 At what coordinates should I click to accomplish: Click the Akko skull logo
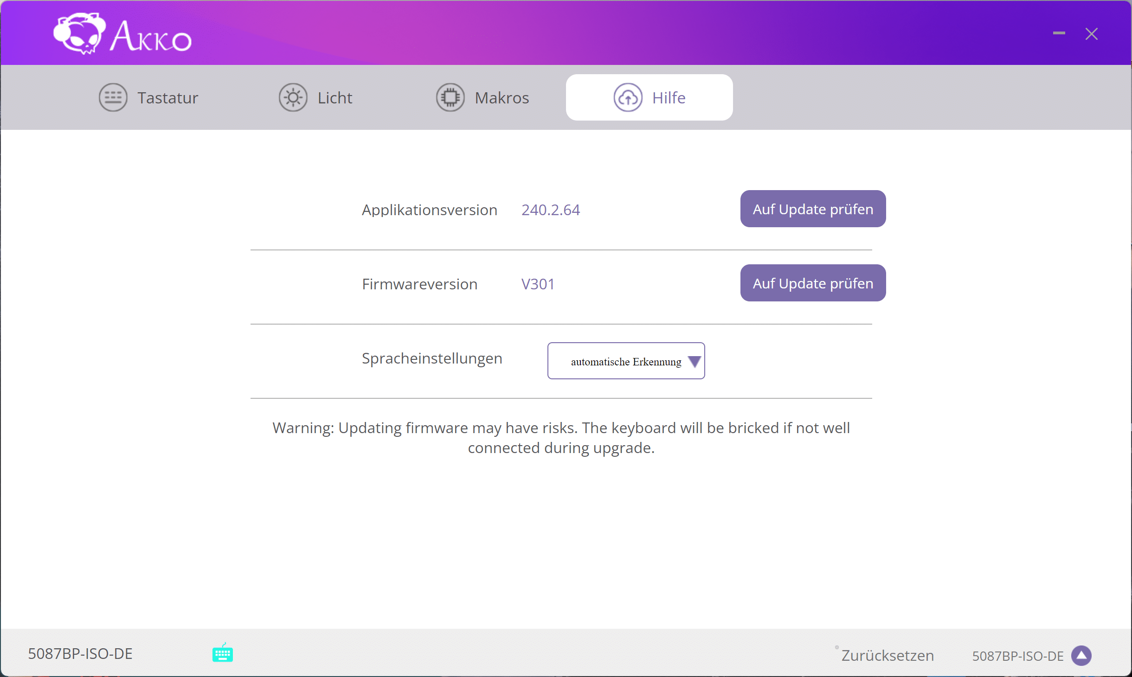pyautogui.click(x=79, y=33)
